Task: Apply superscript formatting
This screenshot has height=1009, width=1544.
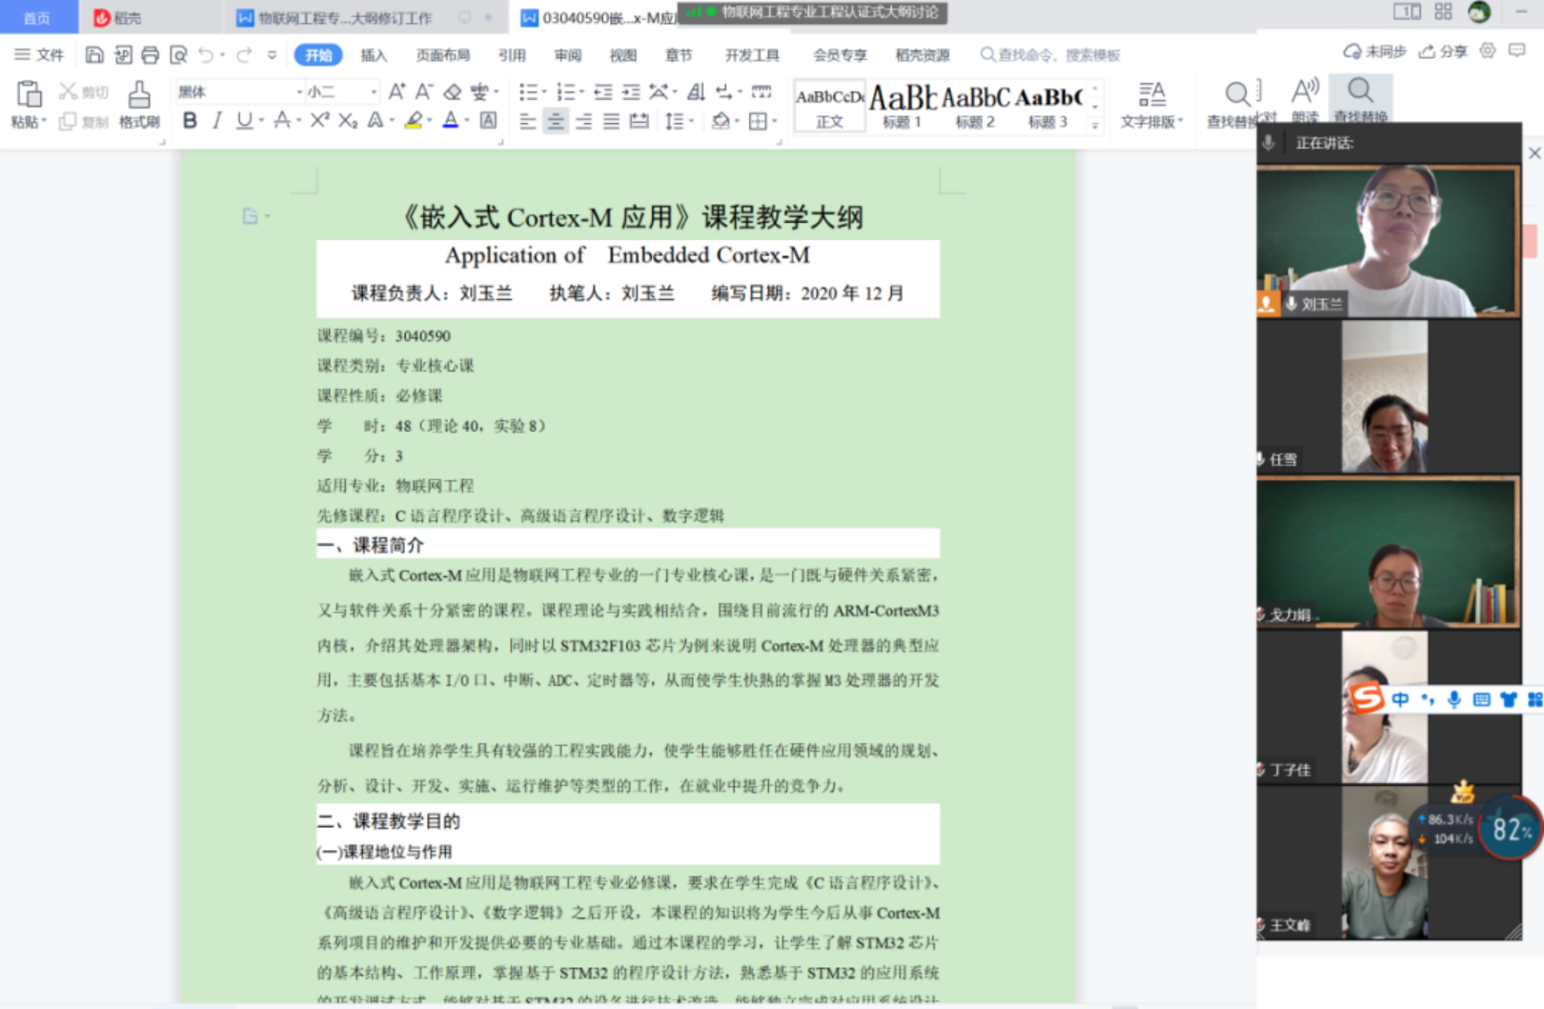Action: (319, 121)
